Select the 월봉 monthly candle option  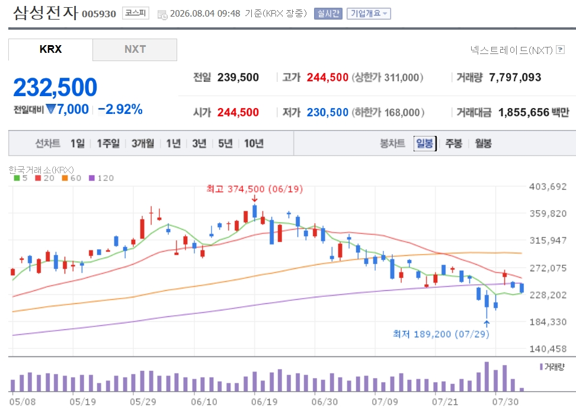(483, 143)
